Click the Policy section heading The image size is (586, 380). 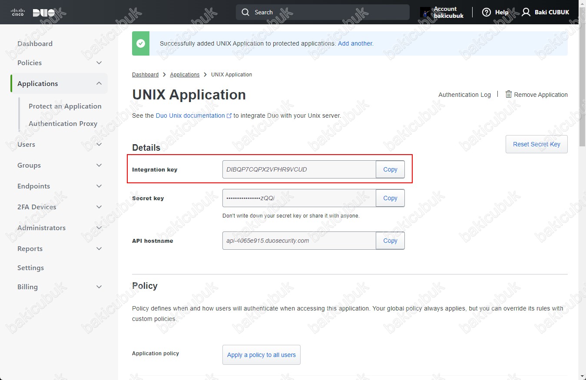point(145,286)
